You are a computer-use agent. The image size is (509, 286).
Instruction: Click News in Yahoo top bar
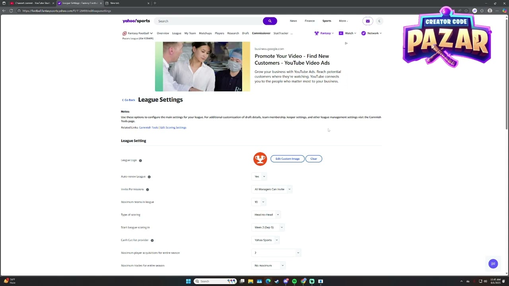tap(293, 21)
